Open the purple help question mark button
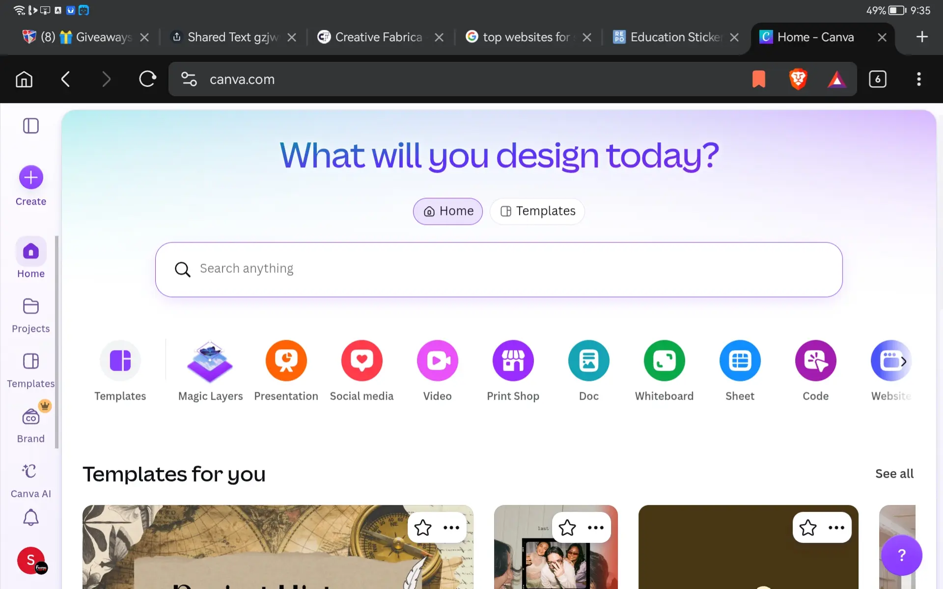The width and height of the screenshot is (943, 589). [x=902, y=555]
